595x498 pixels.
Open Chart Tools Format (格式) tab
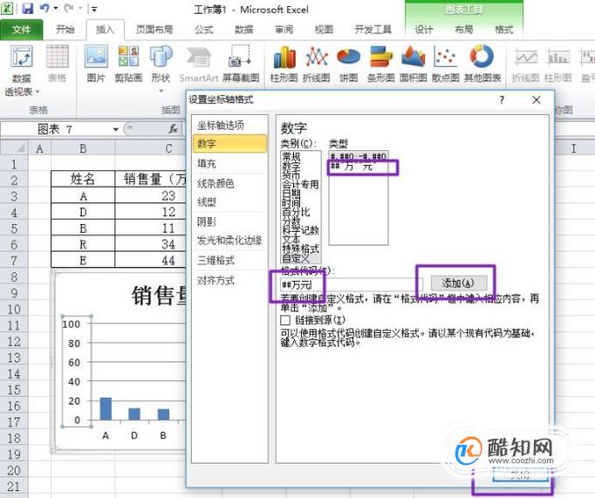click(504, 30)
